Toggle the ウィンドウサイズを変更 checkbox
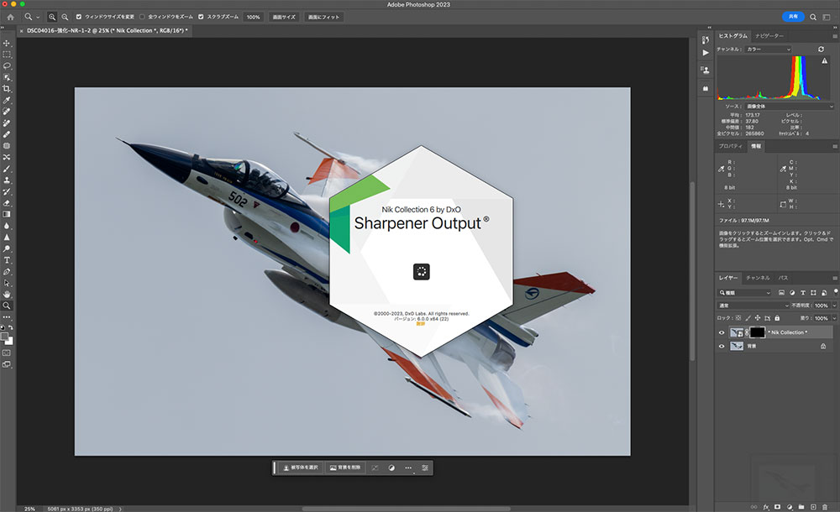The image size is (840, 512). tap(79, 17)
